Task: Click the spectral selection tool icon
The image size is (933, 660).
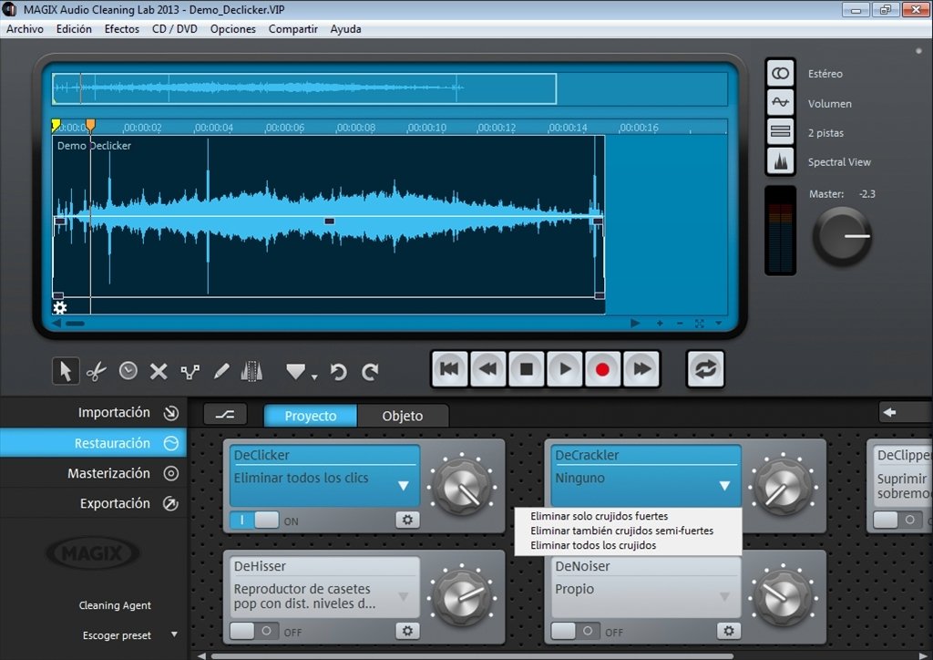Action: point(251,371)
